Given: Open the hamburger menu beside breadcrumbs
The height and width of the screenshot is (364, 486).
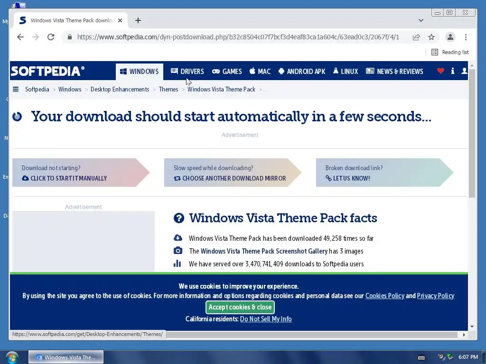Looking at the screenshot, I should pyautogui.click(x=16, y=90).
